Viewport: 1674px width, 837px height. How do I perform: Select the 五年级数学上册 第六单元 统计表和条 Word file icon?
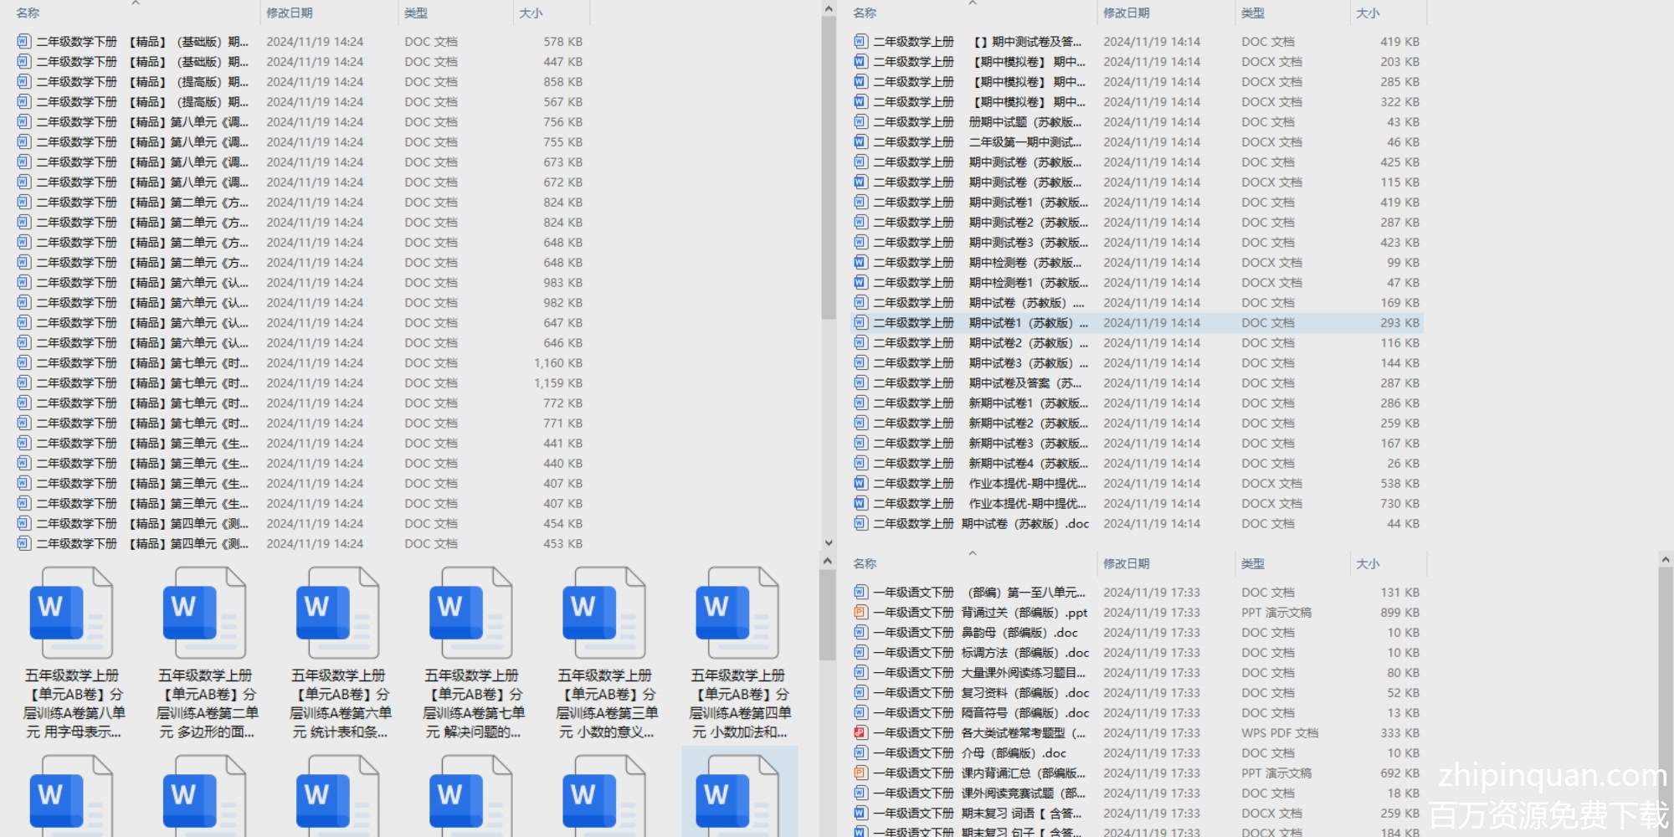(x=337, y=613)
